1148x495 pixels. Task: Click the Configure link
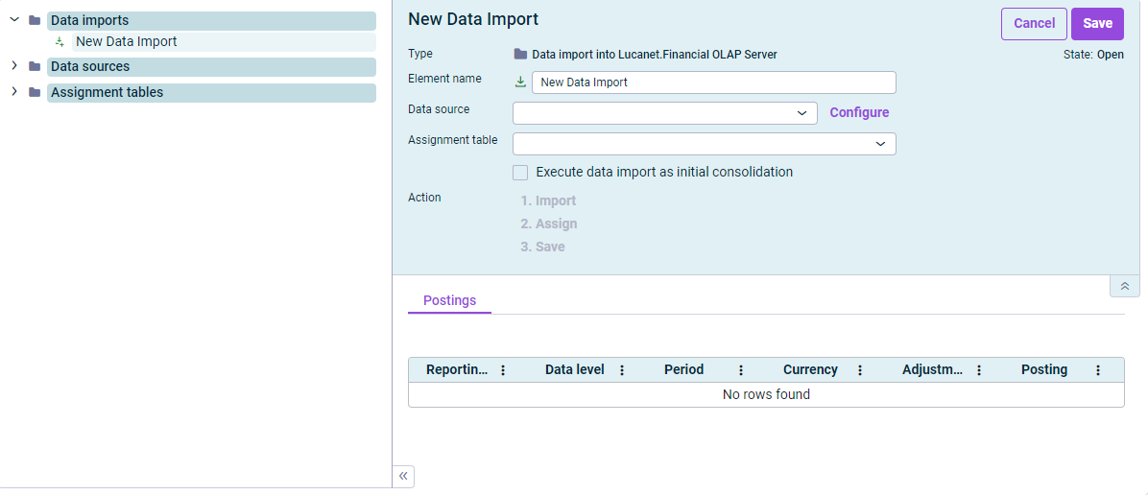coord(859,113)
